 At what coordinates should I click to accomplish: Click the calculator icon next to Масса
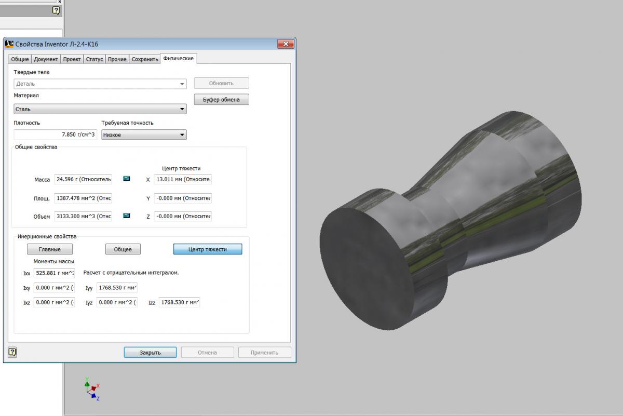[x=126, y=179]
